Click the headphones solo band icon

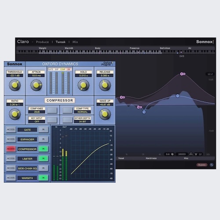tap(191, 154)
